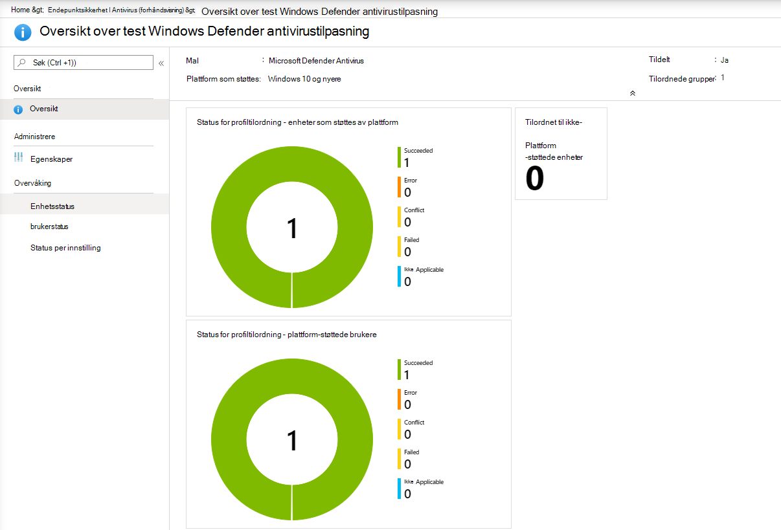The width and height of the screenshot is (781, 530).
Task: Click the Conflict count in user chart legend
Action: (407, 434)
